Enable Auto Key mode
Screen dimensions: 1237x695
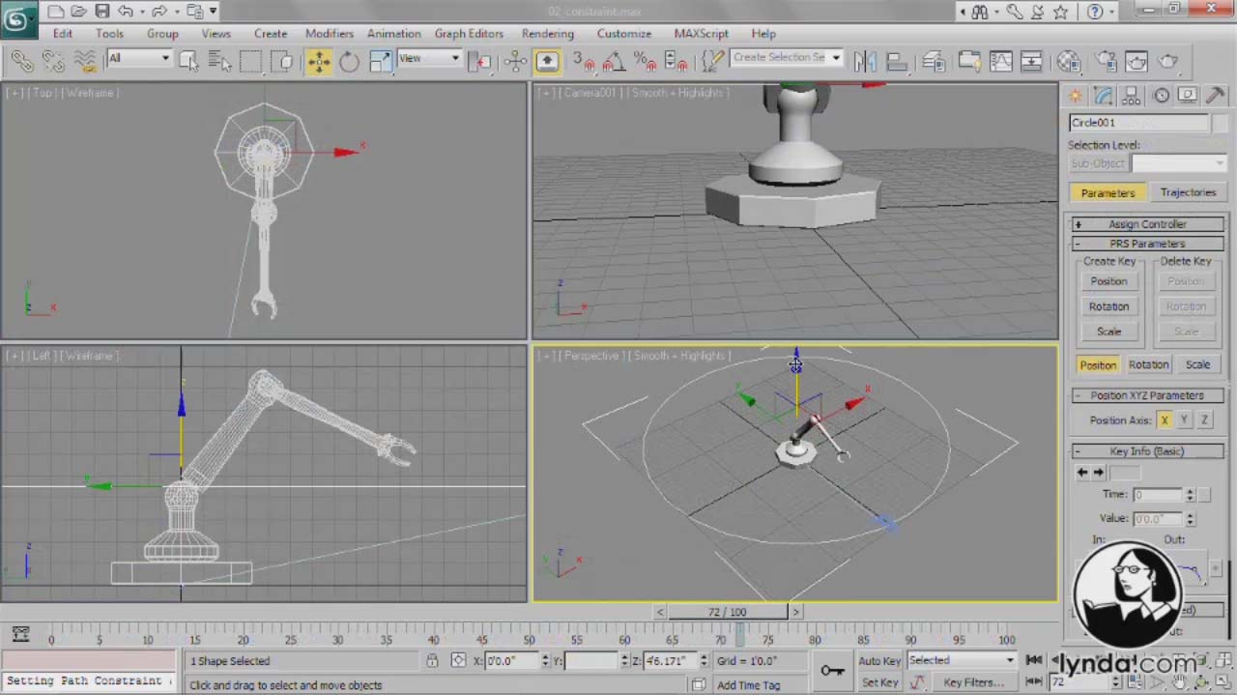pyautogui.click(x=879, y=660)
